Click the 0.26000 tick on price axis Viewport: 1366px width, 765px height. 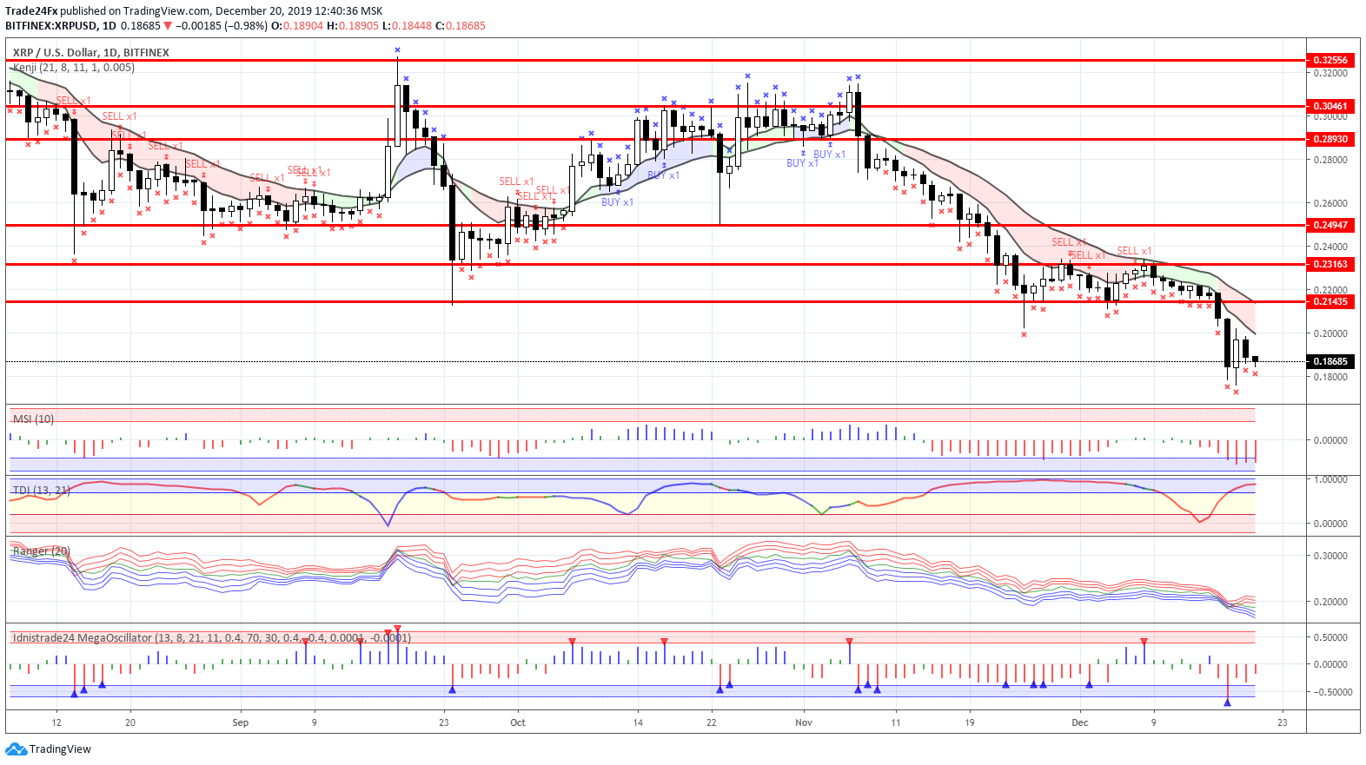click(x=1330, y=203)
